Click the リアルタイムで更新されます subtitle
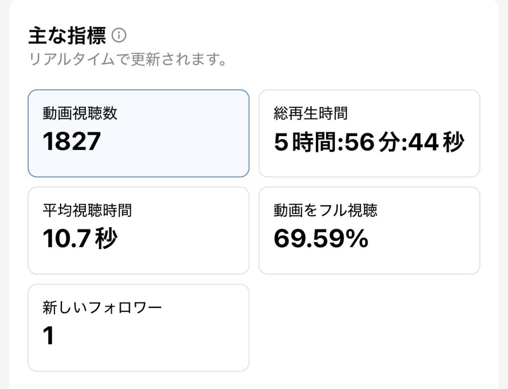 [128, 60]
